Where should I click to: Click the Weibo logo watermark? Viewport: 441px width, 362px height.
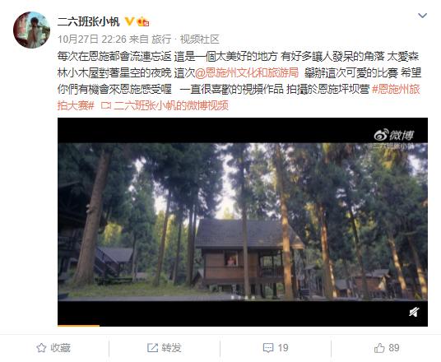pyautogui.click(x=394, y=135)
